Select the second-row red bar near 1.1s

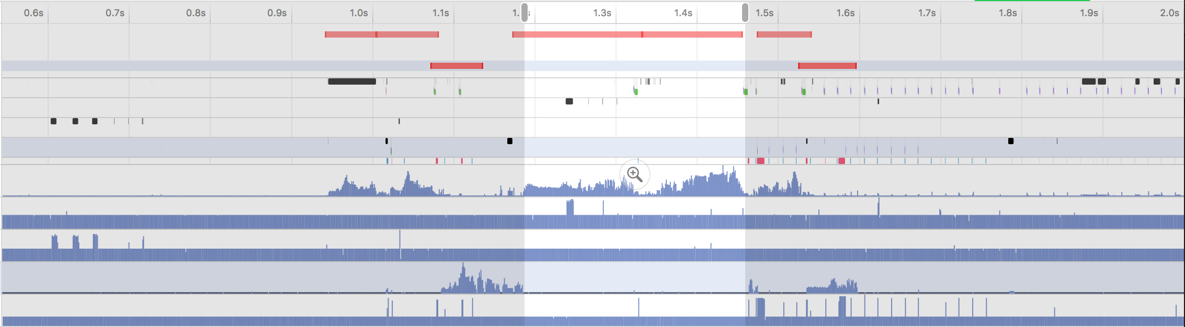[457, 66]
